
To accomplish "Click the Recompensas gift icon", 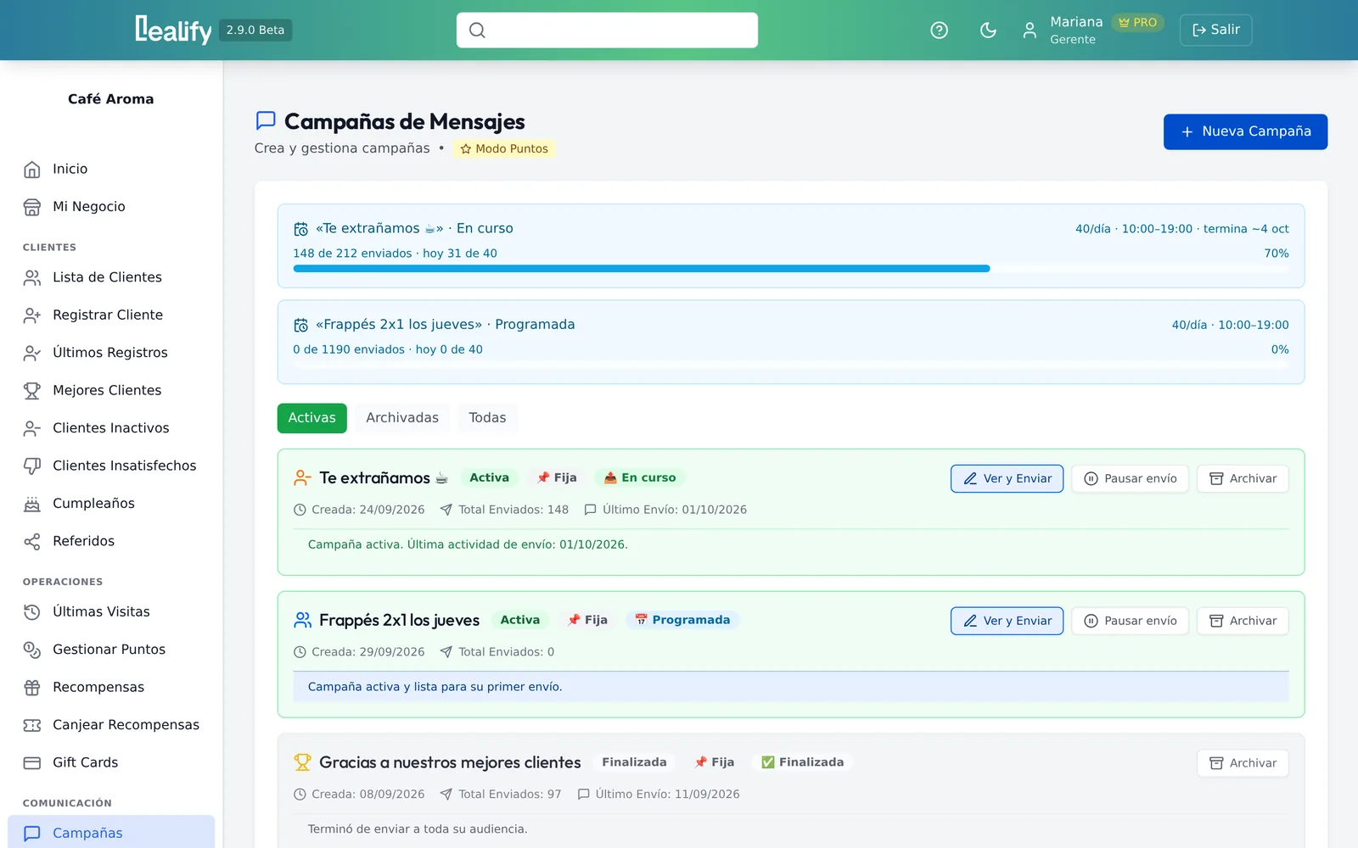I will [32, 687].
